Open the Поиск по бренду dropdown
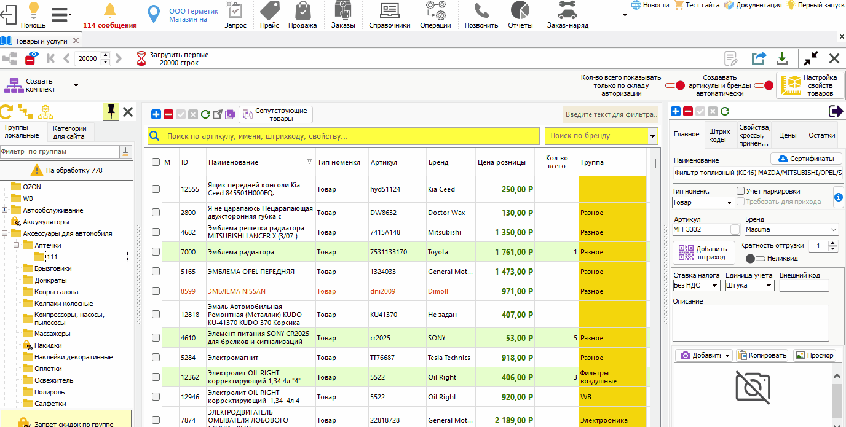The width and height of the screenshot is (846, 427). tap(653, 136)
